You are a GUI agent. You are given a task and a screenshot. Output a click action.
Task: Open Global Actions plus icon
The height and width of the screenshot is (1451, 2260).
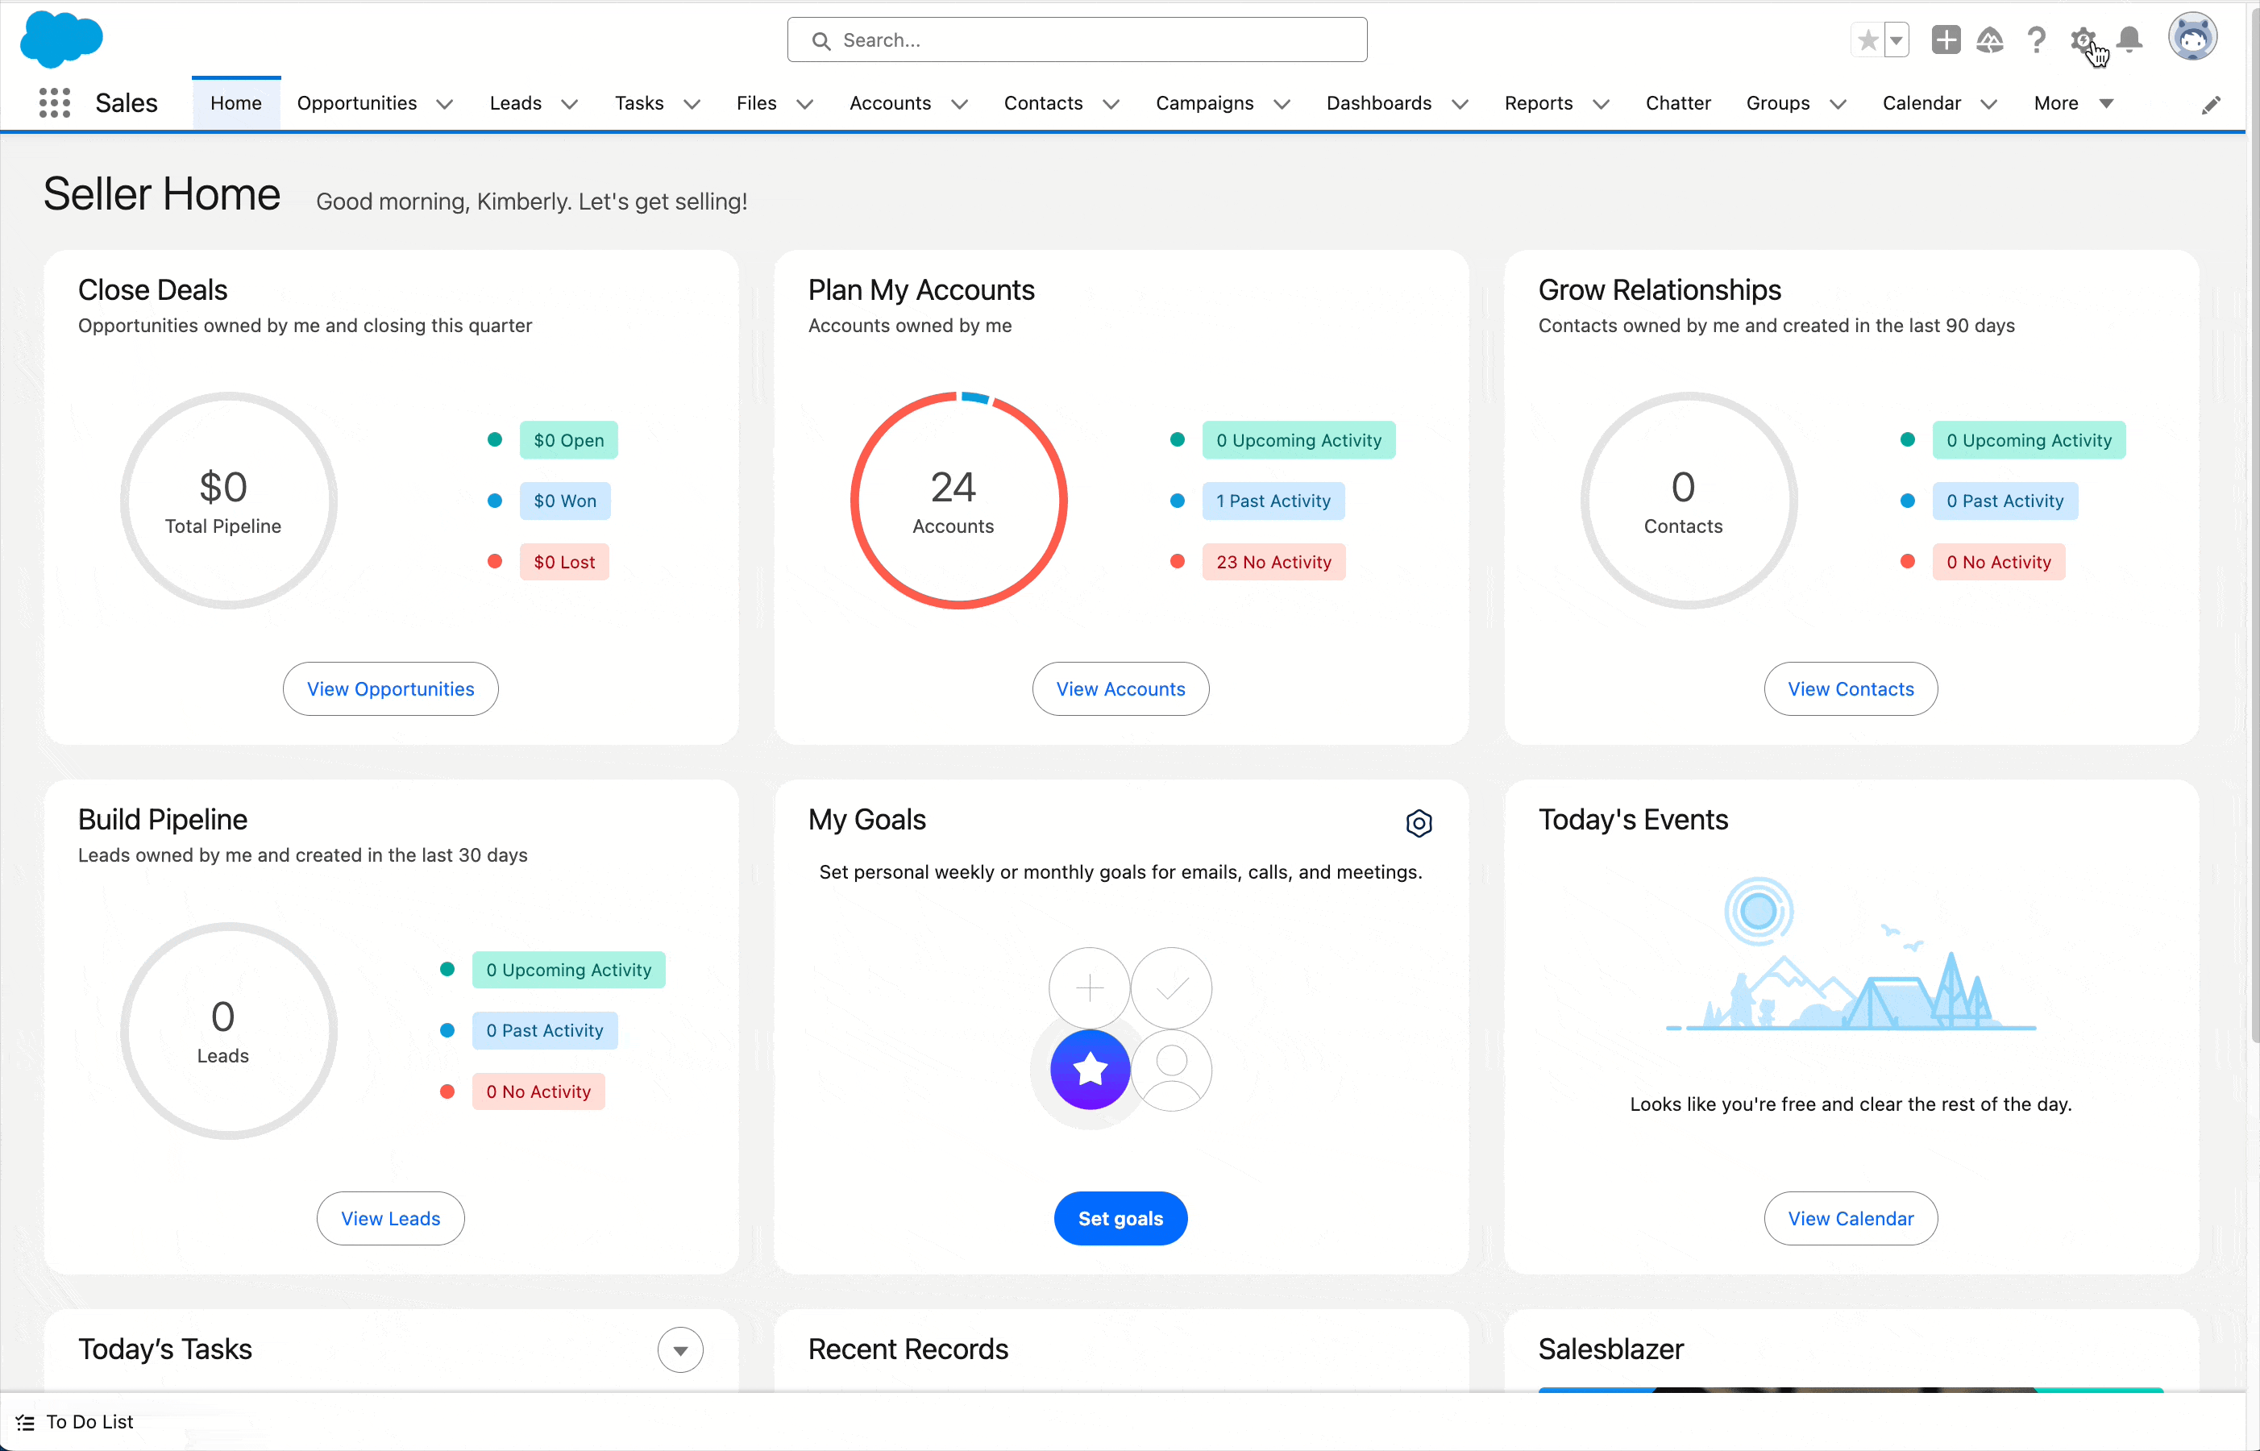[1946, 40]
